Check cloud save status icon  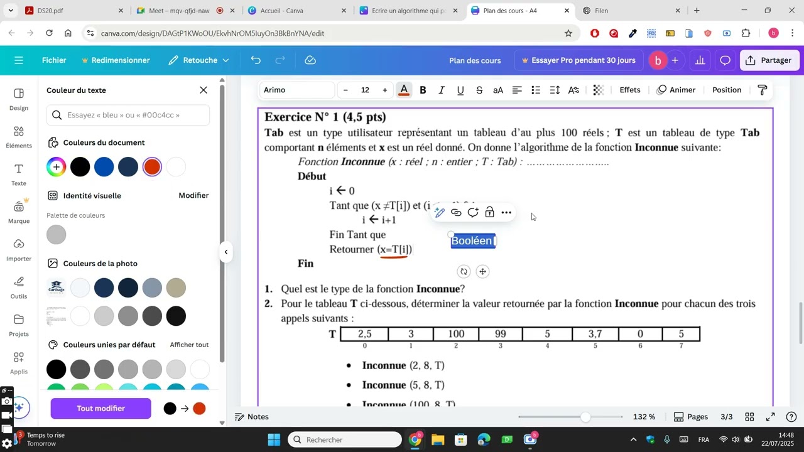[x=310, y=60]
